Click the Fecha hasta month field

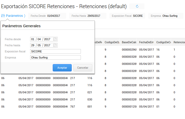coord(39,45)
